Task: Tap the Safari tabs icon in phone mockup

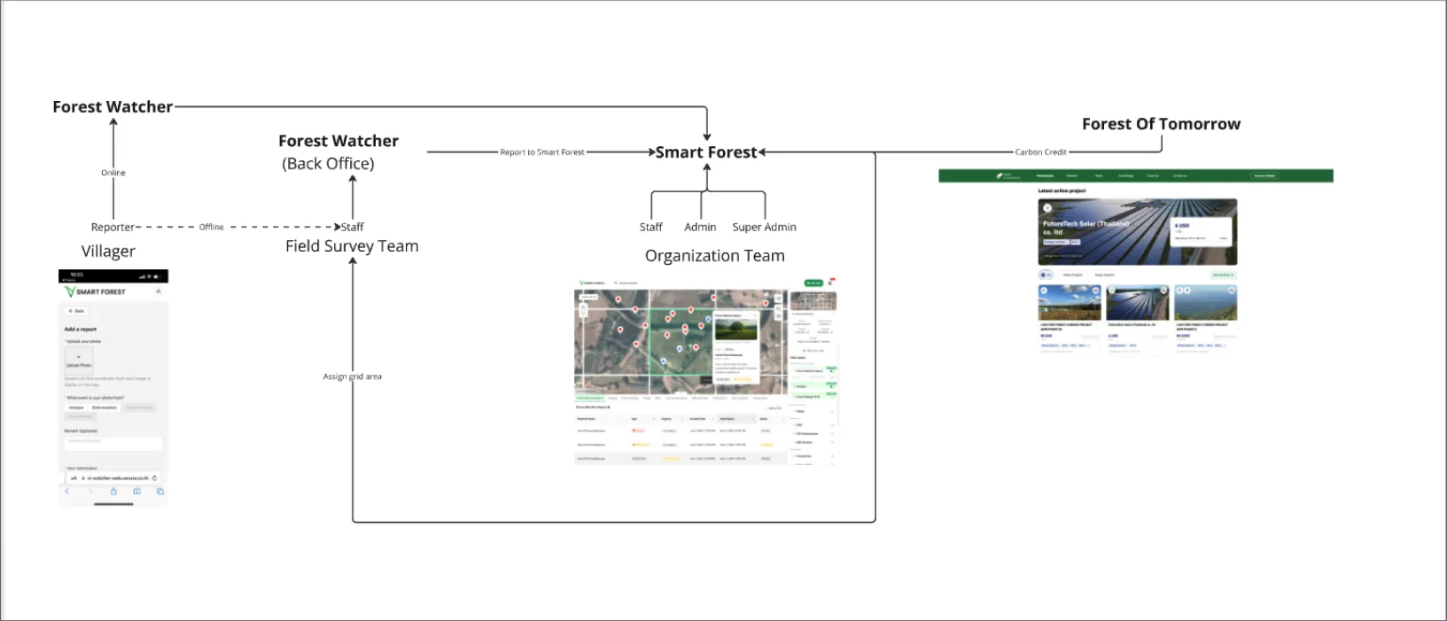Action: (159, 491)
